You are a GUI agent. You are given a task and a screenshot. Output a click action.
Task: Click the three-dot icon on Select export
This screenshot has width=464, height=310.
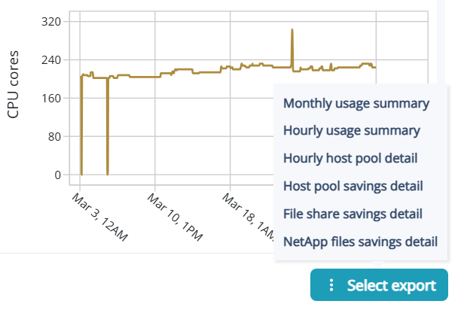click(x=330, y=286)
